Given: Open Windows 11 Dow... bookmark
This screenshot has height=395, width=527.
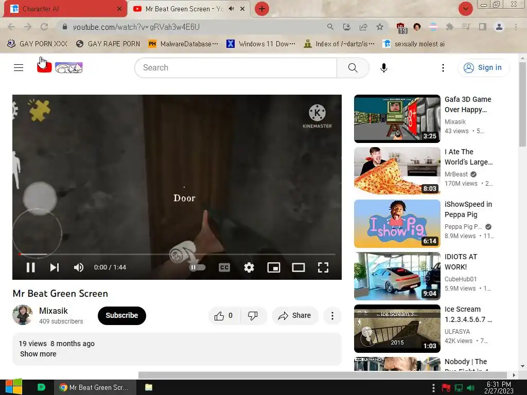Looking at the screenshot, I should click(x=261, y=44).
